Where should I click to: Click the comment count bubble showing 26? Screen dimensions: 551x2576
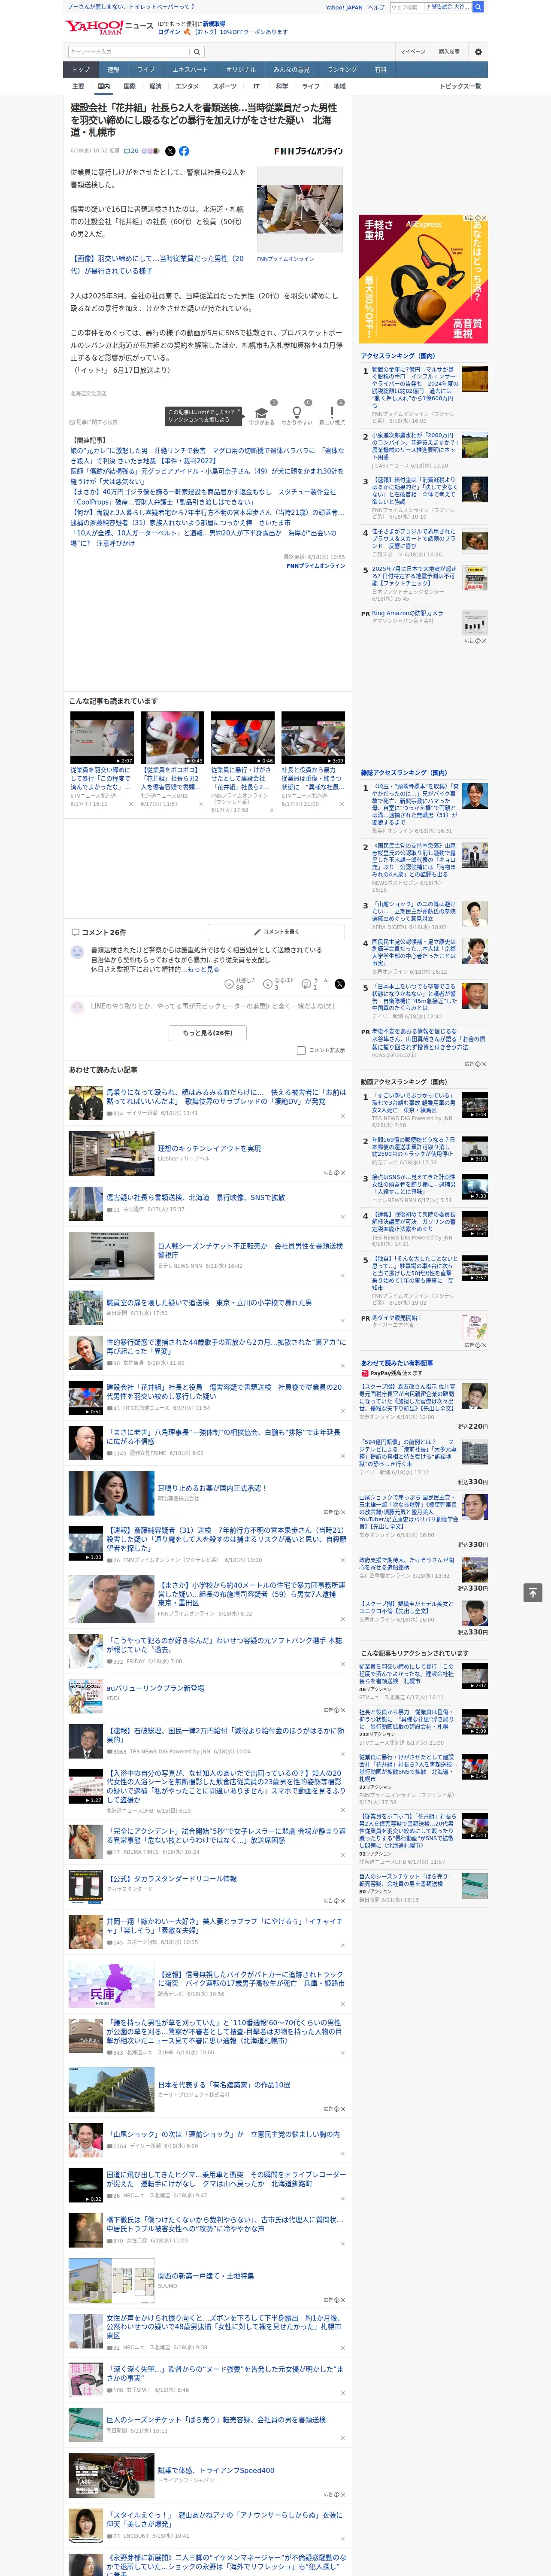(x=131, y=151)
